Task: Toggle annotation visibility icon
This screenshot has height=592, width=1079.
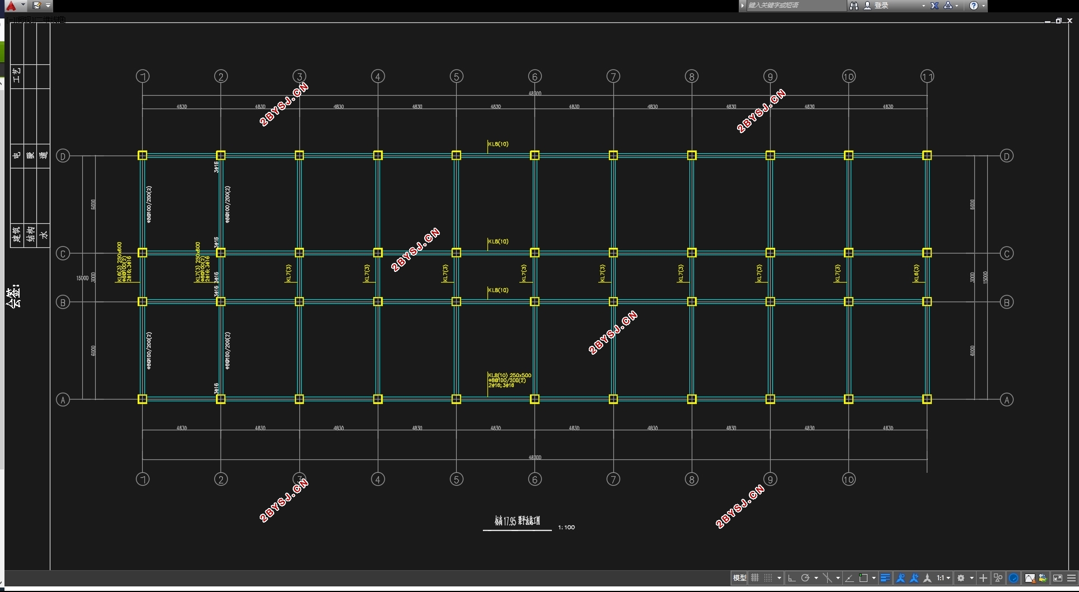Action: (900, 578)
